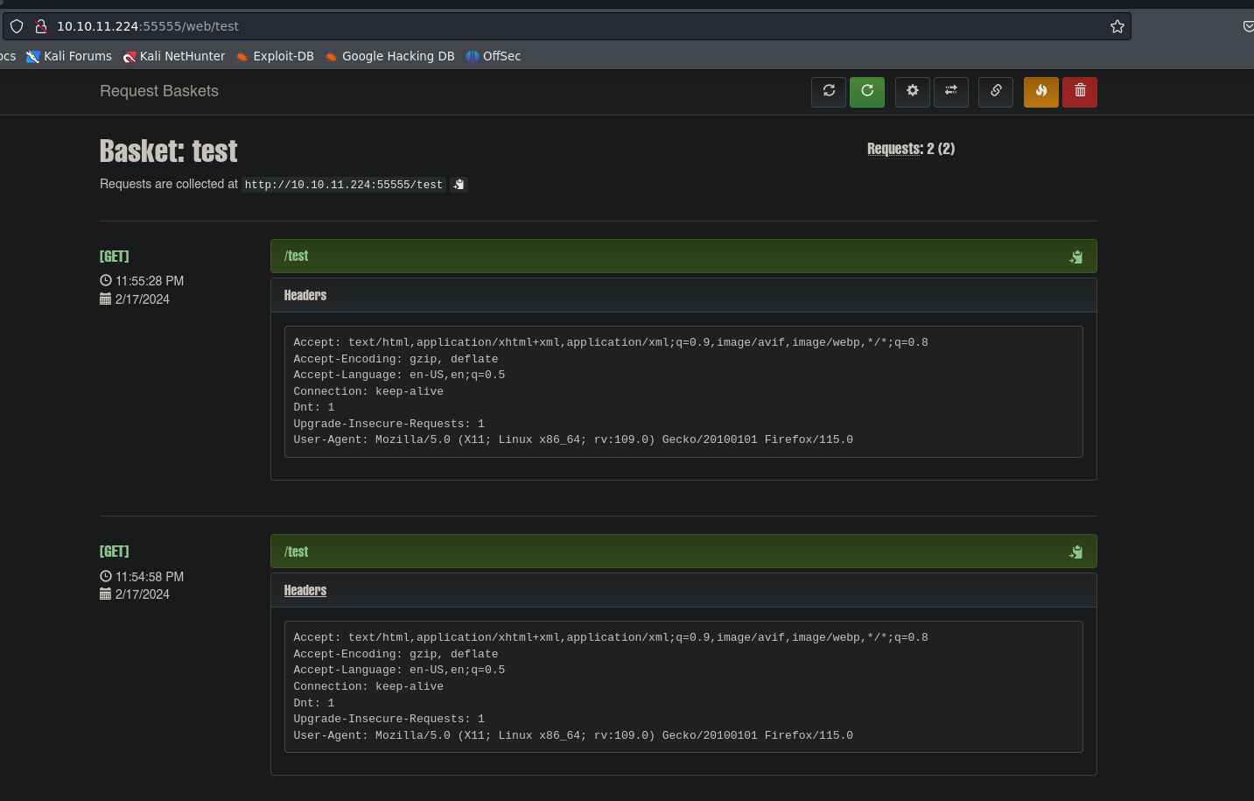Collapse Headers panel of 11:55:28 PM request

[305, 296]
